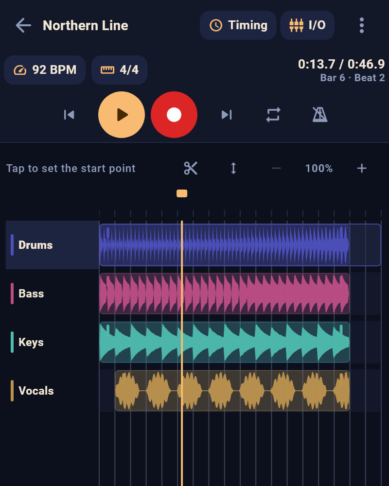
Task: Select the scissors split tool
Action: pos(191,168)
